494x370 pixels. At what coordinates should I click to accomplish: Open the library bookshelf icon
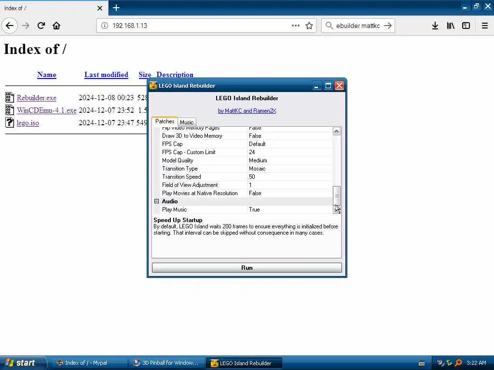click(451, 26)
